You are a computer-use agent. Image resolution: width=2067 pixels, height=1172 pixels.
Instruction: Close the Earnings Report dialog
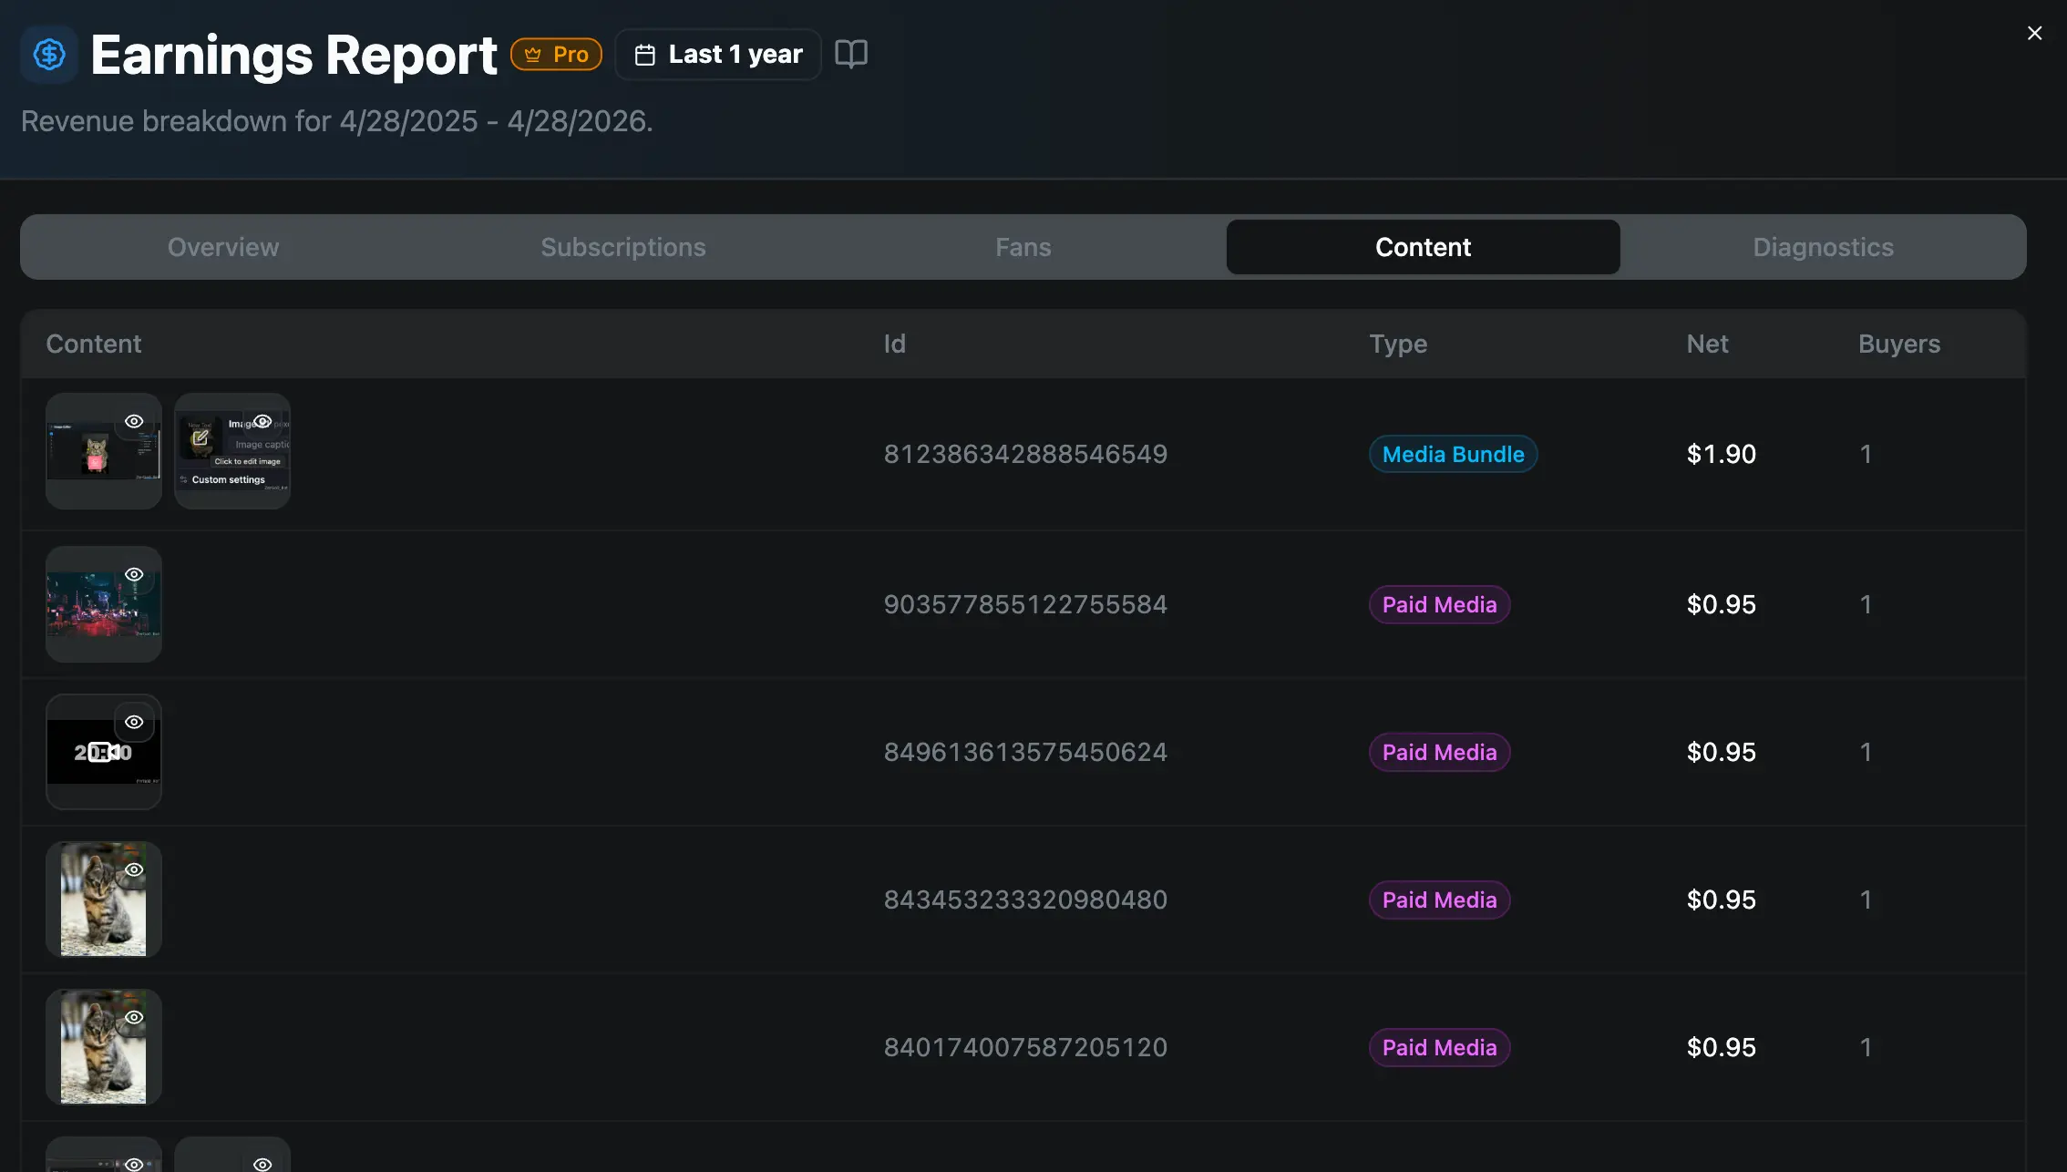pyautogui.click(x=2034, y=33)
